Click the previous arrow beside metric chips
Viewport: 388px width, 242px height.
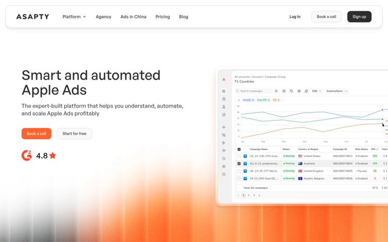pos(239,100)
